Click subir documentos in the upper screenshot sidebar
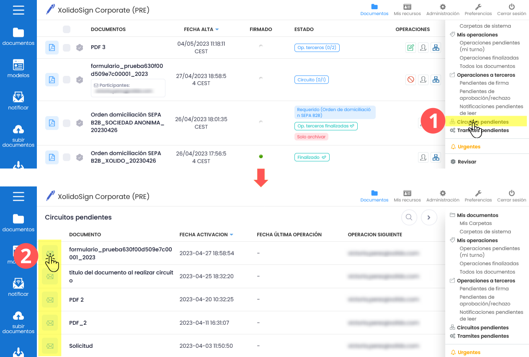Screen dimensions: 529x357 18,136
